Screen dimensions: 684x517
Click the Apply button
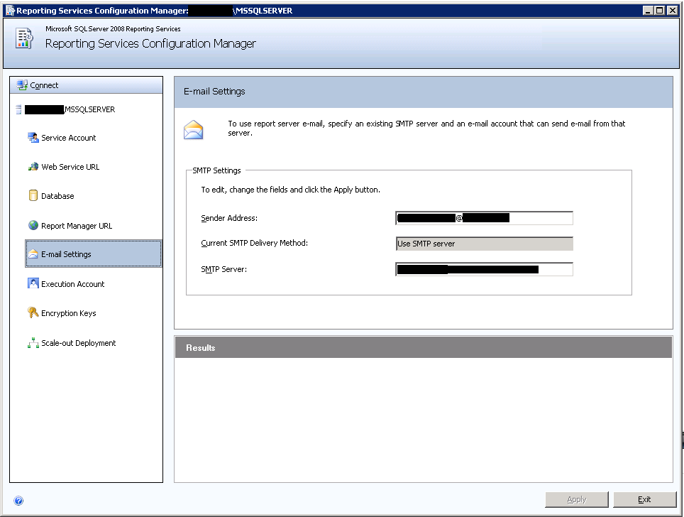(577, 499)
